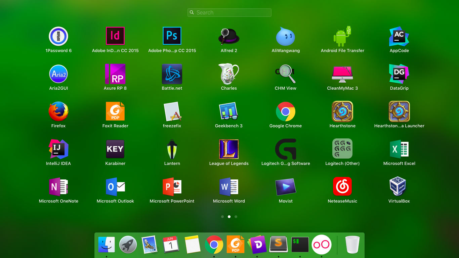Launch NeteaseMusic
459x258 pixels.
pos(342,186)
